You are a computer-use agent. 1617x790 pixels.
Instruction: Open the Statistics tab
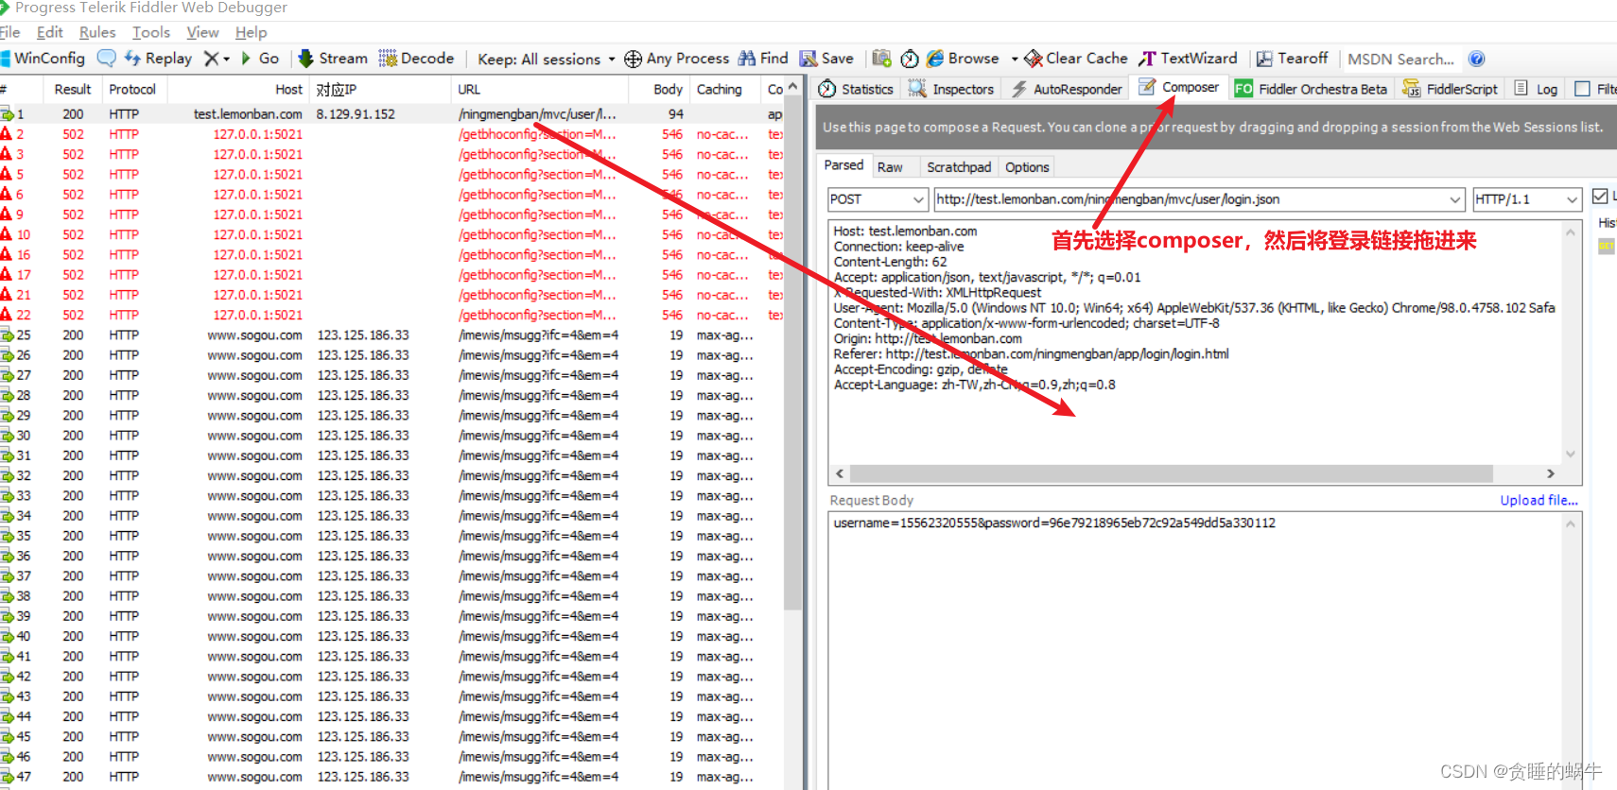click(x=856, y=89)
